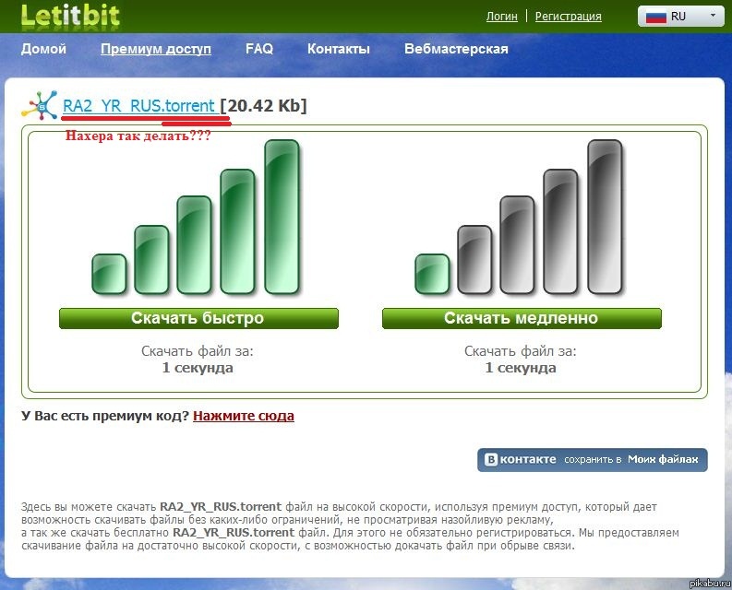
Task: Expand language list via dropdown arrow
Action: pos(712,16)
